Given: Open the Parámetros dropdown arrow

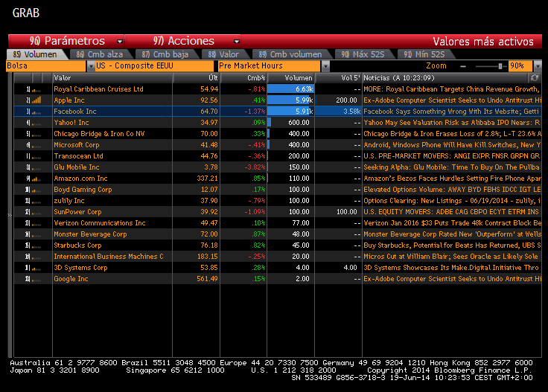Looking at the screenshot, I should tap(120, 42).
